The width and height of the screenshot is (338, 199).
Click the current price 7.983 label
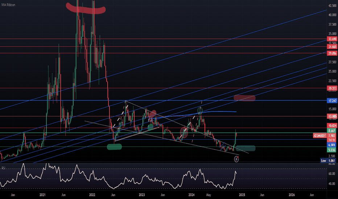pos(331,136)
